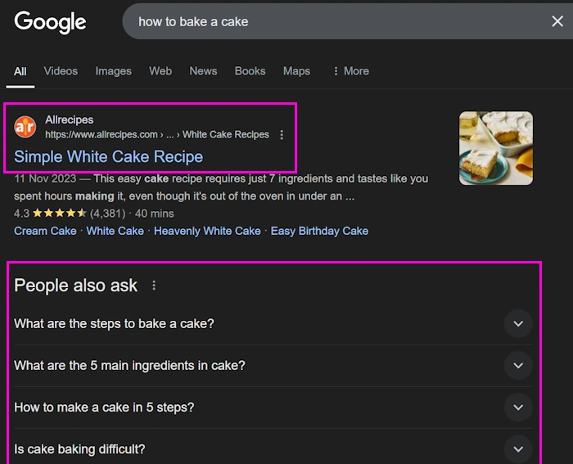The height and width of the screenshot is (464, 573).
Task: Click the Allrecipes site name
Action: 69,119
